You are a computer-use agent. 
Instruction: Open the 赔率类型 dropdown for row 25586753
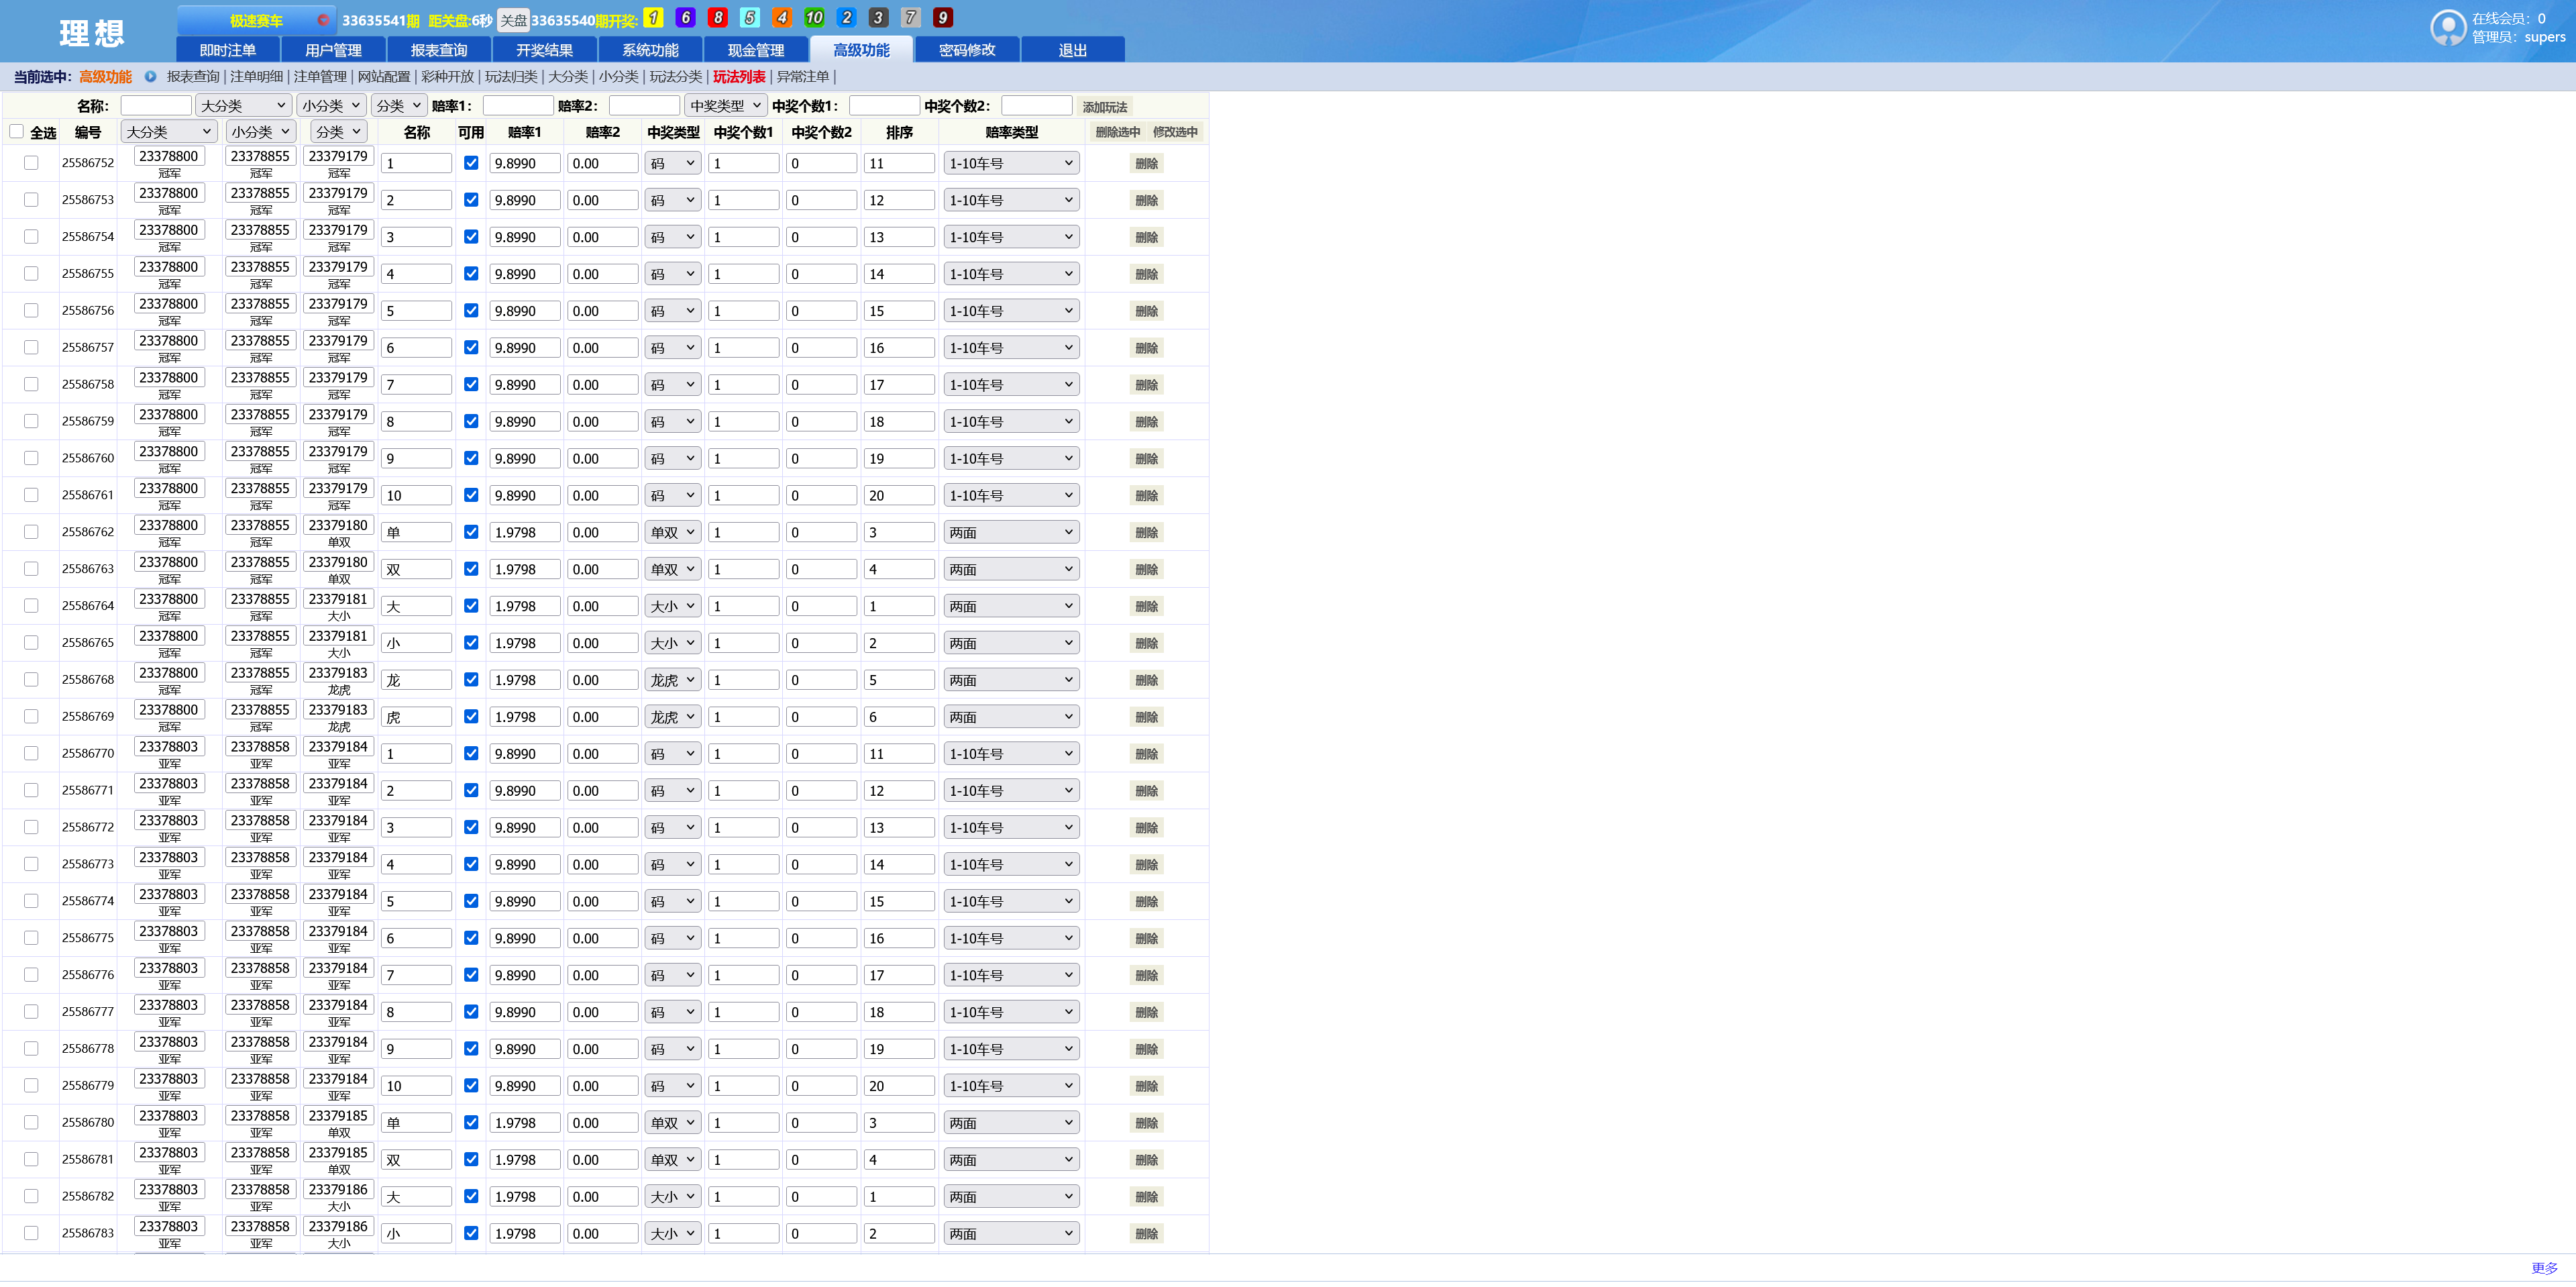point(1010,200)
